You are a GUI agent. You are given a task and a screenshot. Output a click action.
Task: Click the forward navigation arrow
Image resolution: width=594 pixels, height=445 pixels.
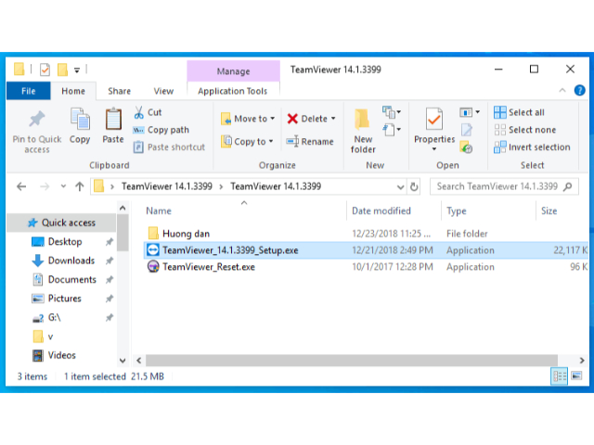pos(45,186)
